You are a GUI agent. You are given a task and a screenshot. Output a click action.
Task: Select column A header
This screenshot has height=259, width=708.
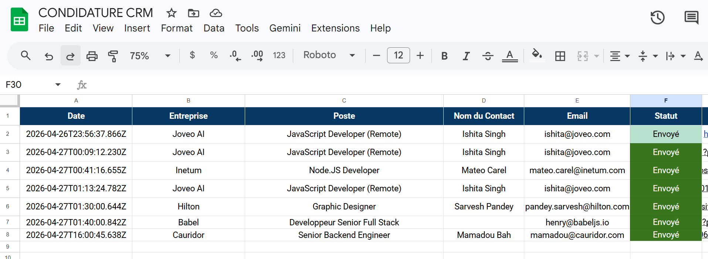pos(76,101)
